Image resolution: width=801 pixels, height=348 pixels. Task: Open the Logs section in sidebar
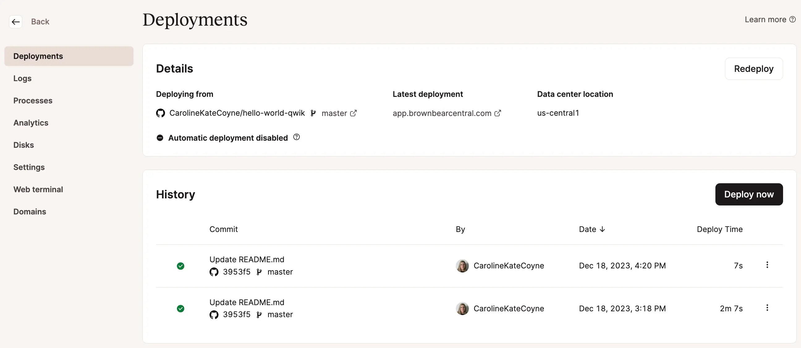[x=22, y=78]
